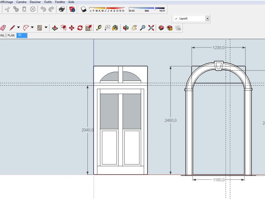Select the Offset tool

pyautogui.click(x=63, y=28)
